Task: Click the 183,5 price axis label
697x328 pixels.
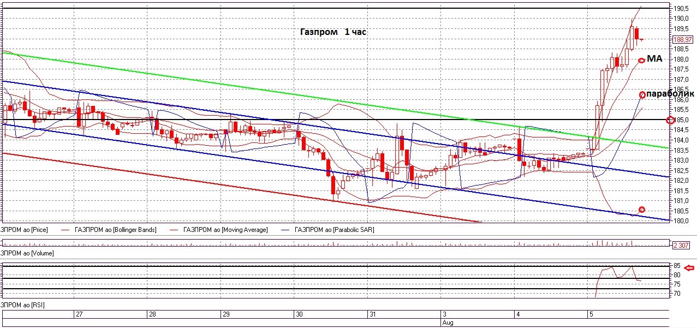Action: point(680,151)
